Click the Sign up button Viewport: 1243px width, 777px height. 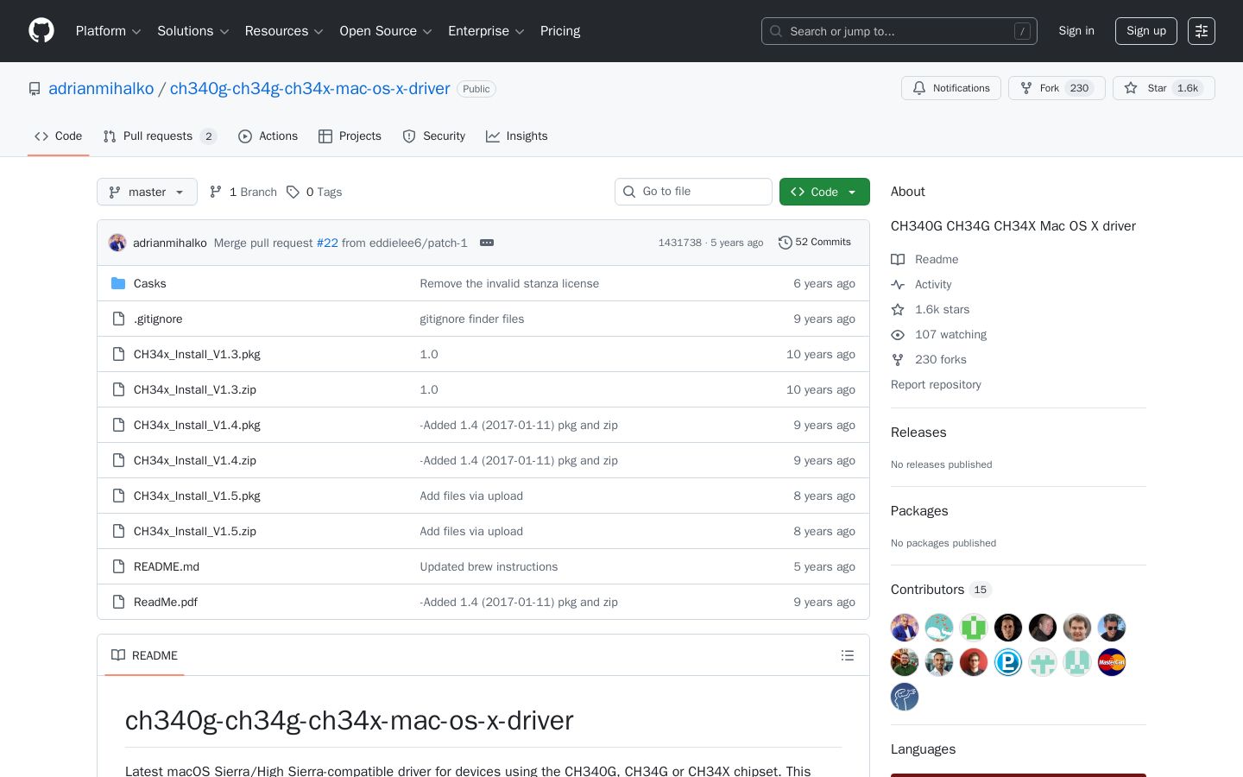click(1146, 31)
